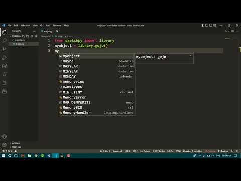Select the memoryview suggestion
Image resolution: width=241 pixels, height=181 pixels.
pyautogui.click(x=97, y=82)
